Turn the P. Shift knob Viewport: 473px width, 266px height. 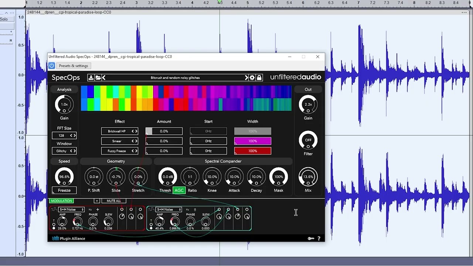[x=94, y=177]
